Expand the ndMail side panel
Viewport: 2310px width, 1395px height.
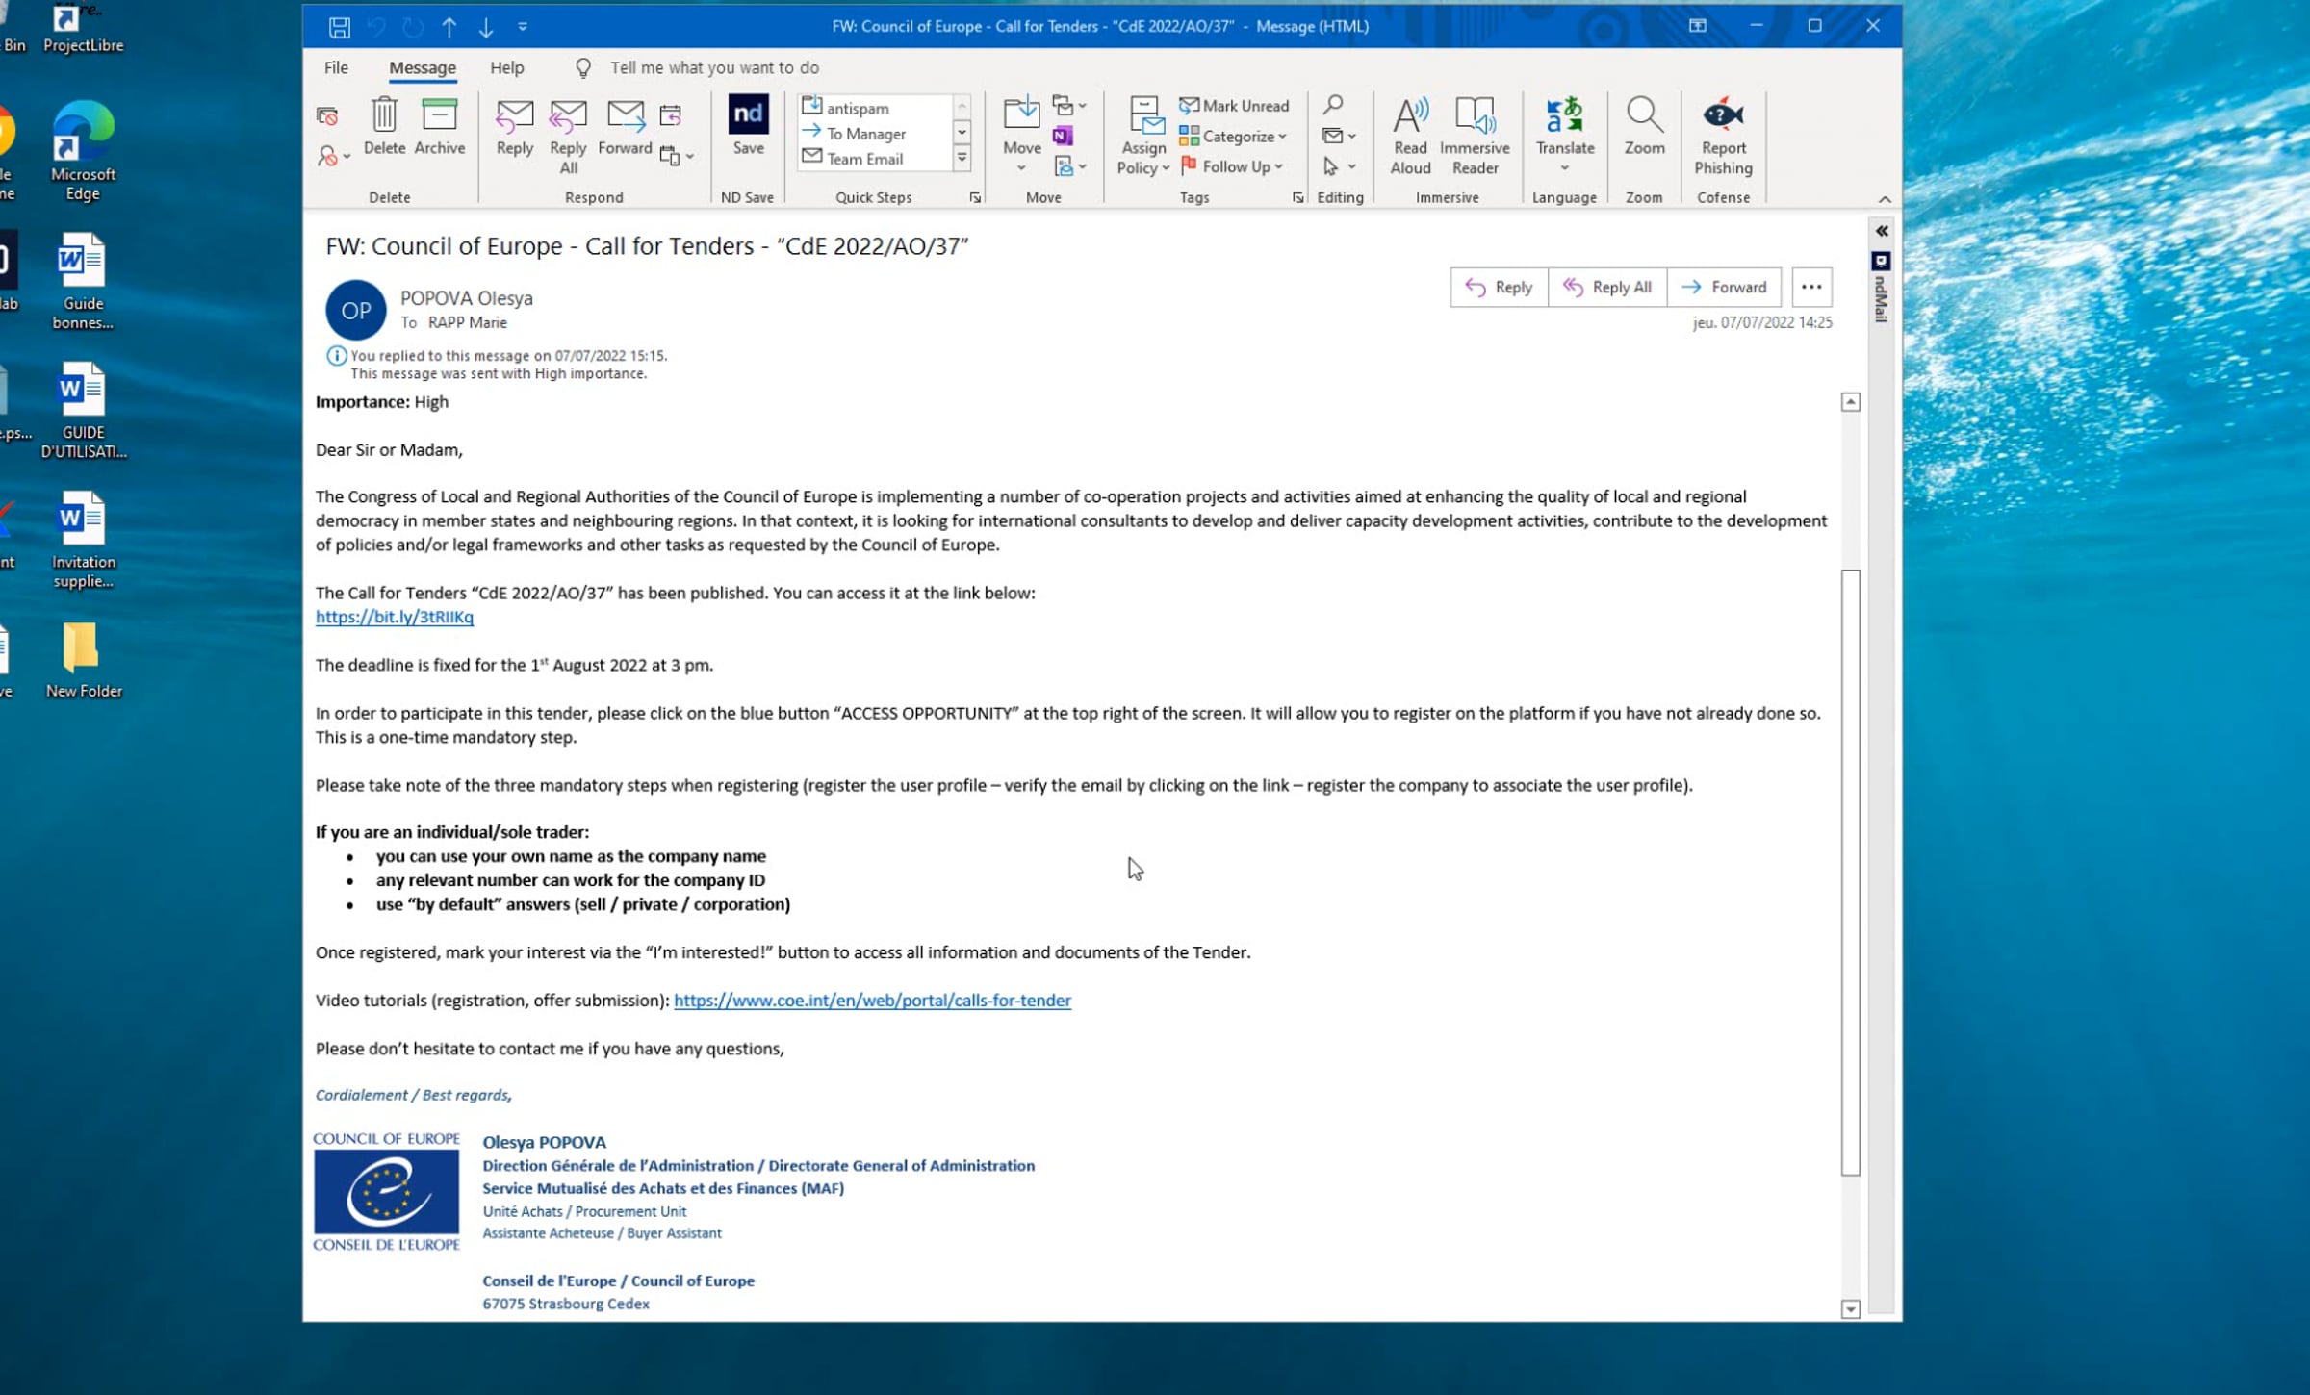pyautogui.click(x=1882, y=231)
